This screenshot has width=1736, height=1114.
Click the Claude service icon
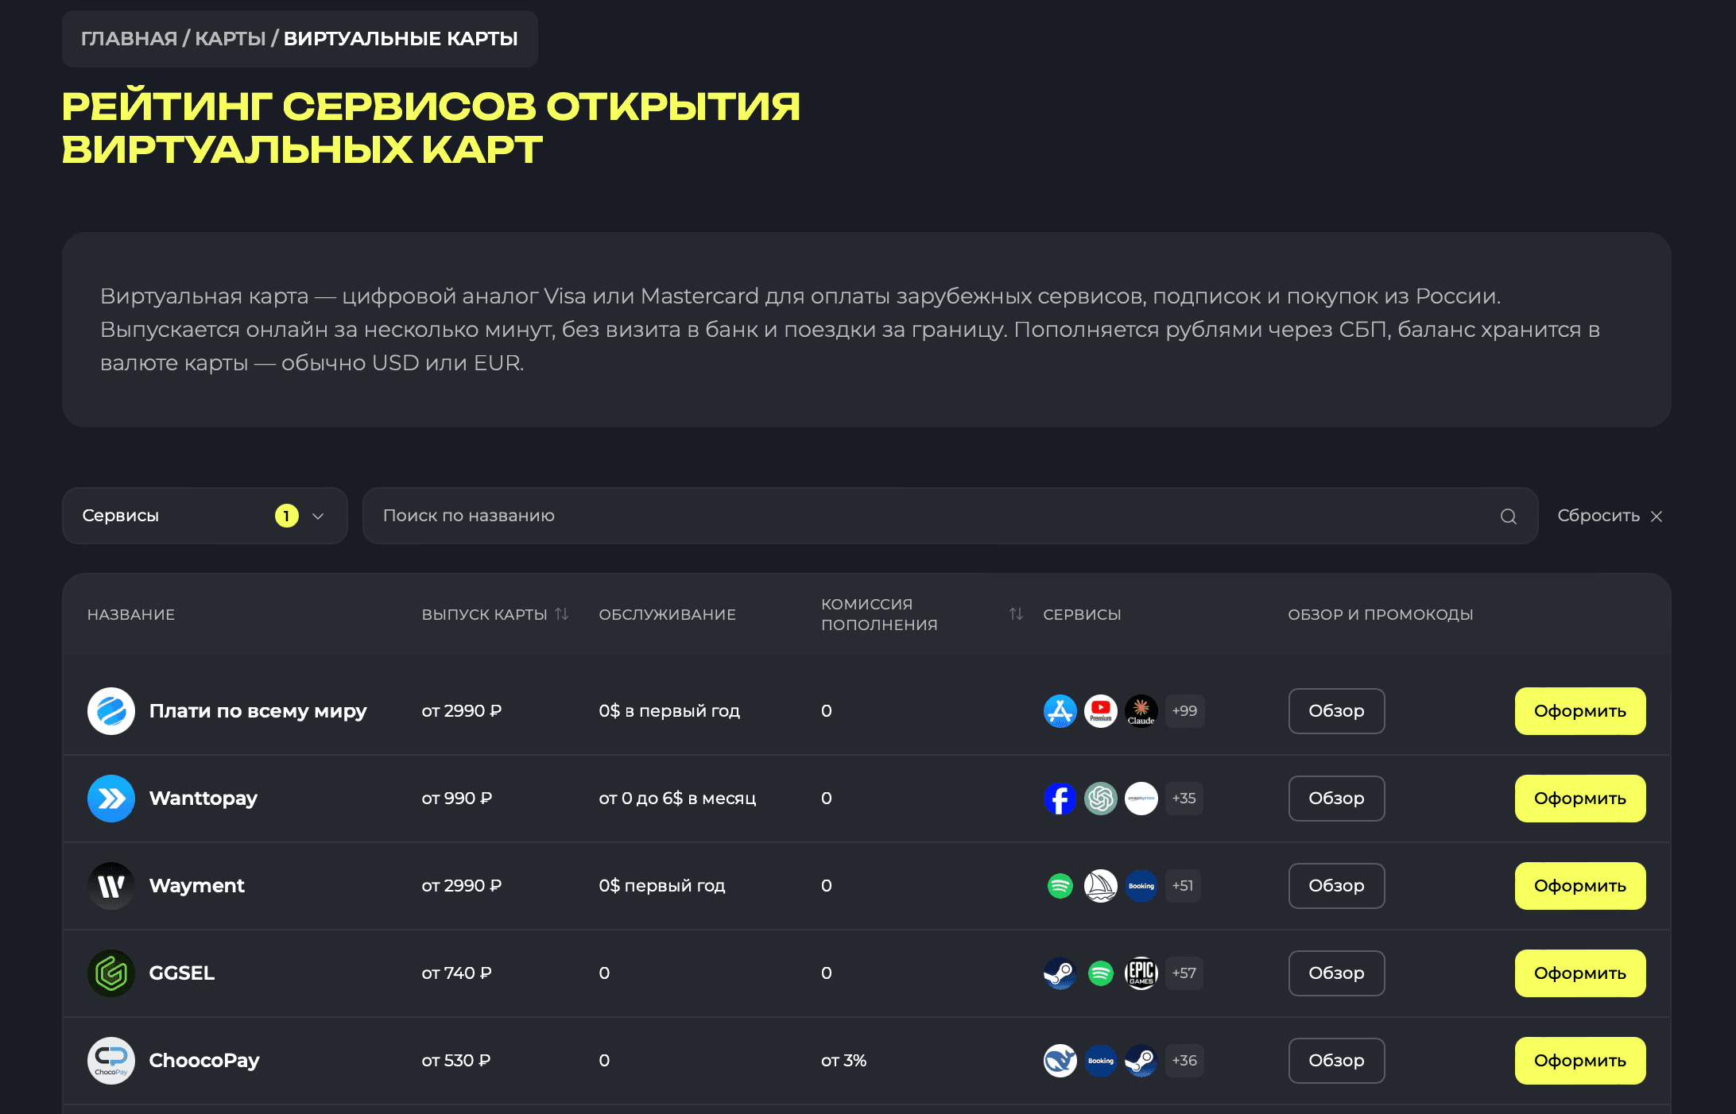click(x=1141, y=711)
